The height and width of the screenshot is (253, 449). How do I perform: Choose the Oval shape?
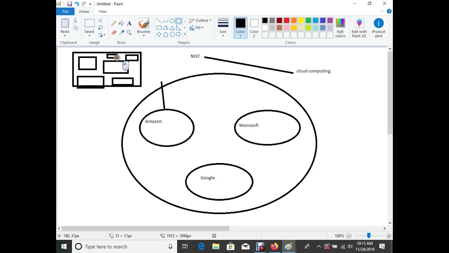coord(172,21)
